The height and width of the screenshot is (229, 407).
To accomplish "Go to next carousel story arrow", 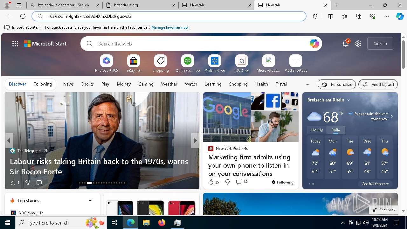I will coord(195,141).
